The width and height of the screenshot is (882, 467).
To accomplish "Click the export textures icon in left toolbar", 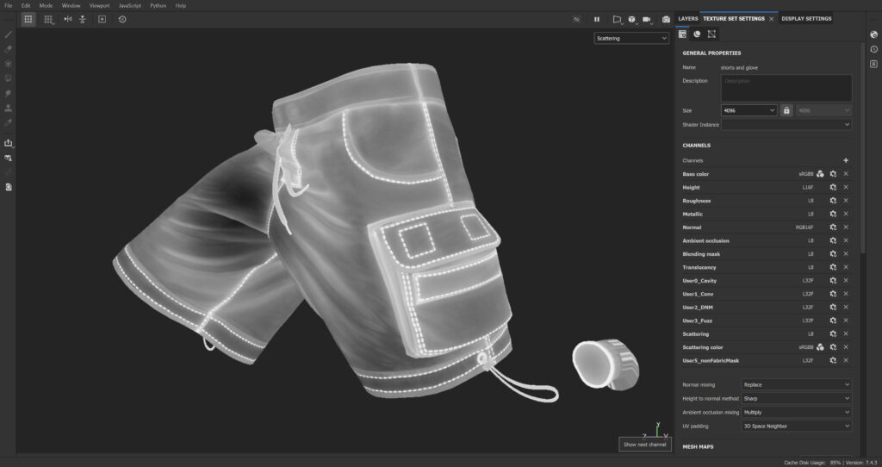I will tap(9, 143).
